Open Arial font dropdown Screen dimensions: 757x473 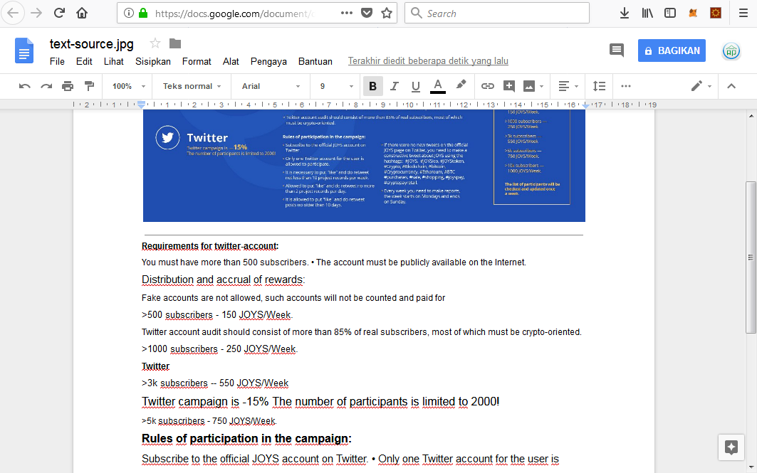click(271, 86)
